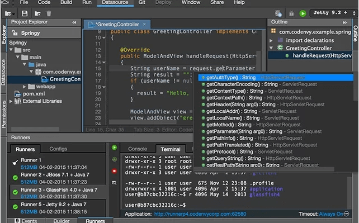The image size is (359, 223).
Task: Collapse the Project Explorer panel
Action: [x=74, y=22]
